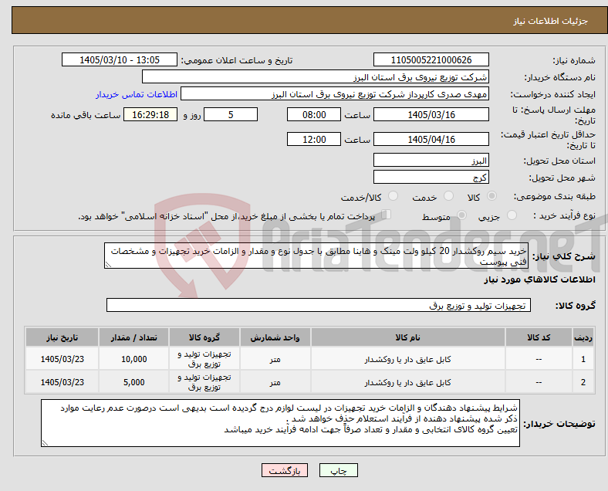Click row 1 unit cell متر
This screenshot has width=608, height=491.
coord(275,359)
